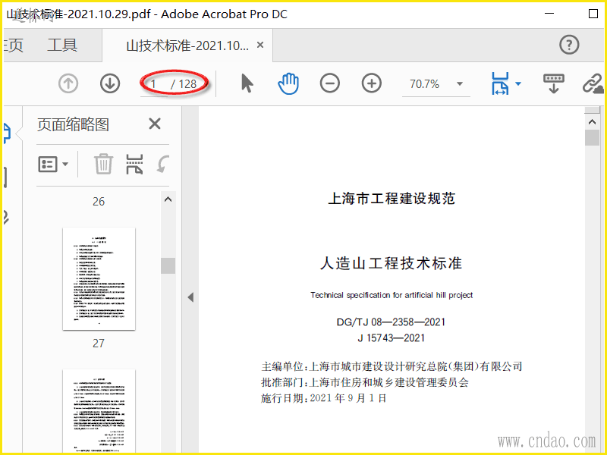The width and height of the screenshot is (607, 455).
Task: Click the share link cloud icon
Action: tap(593, 84)
